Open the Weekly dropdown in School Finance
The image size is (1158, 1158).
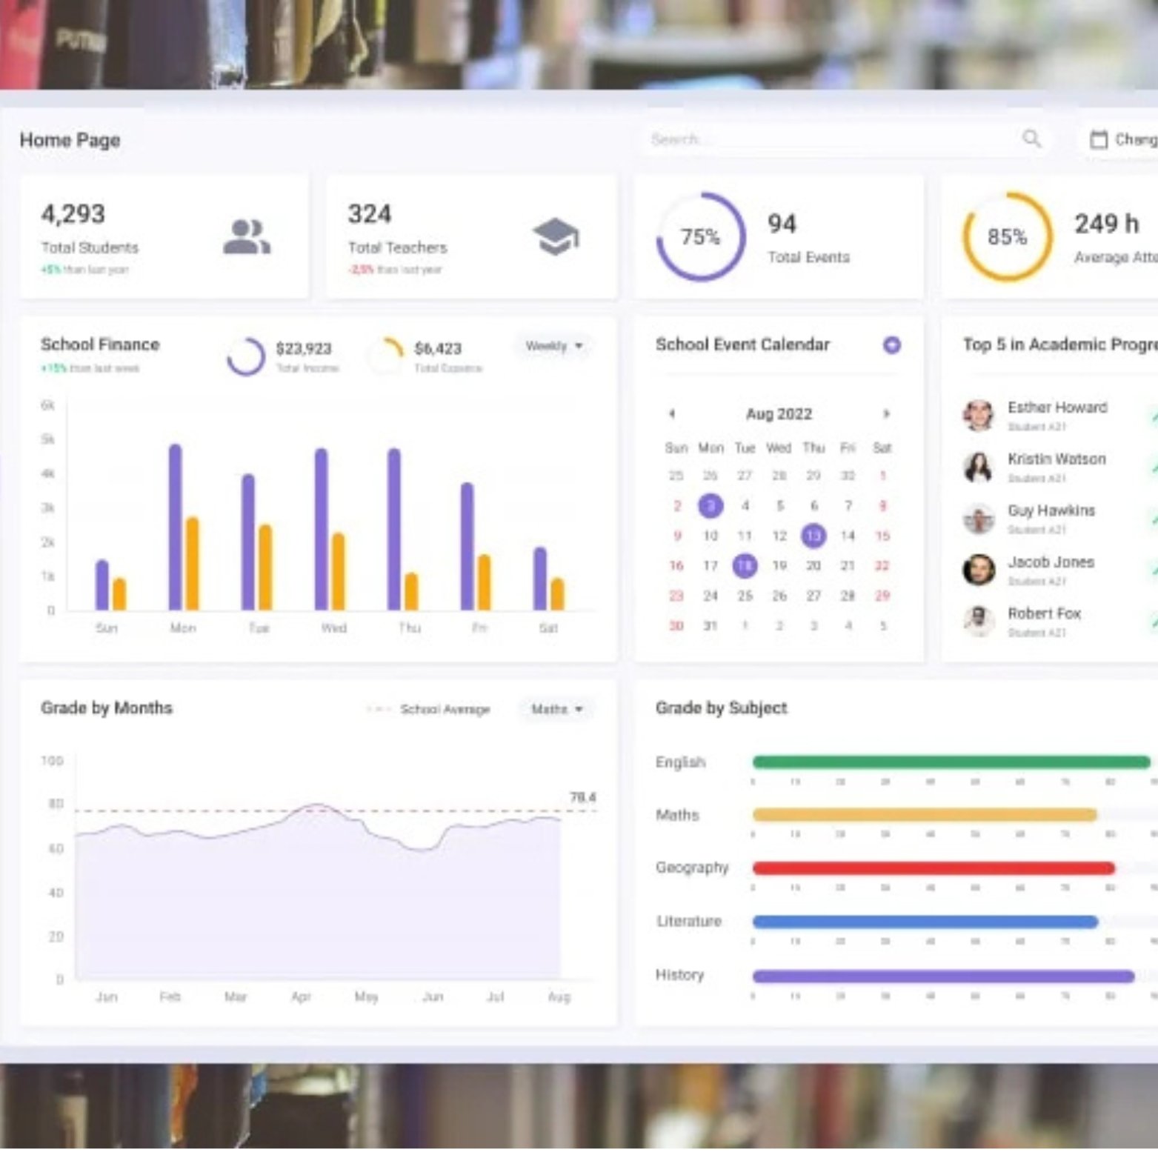pos(553,346)
